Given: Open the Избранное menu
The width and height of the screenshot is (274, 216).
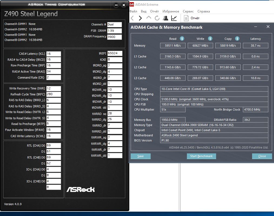Looking at the screenshot, I should [x=171, y=11].
